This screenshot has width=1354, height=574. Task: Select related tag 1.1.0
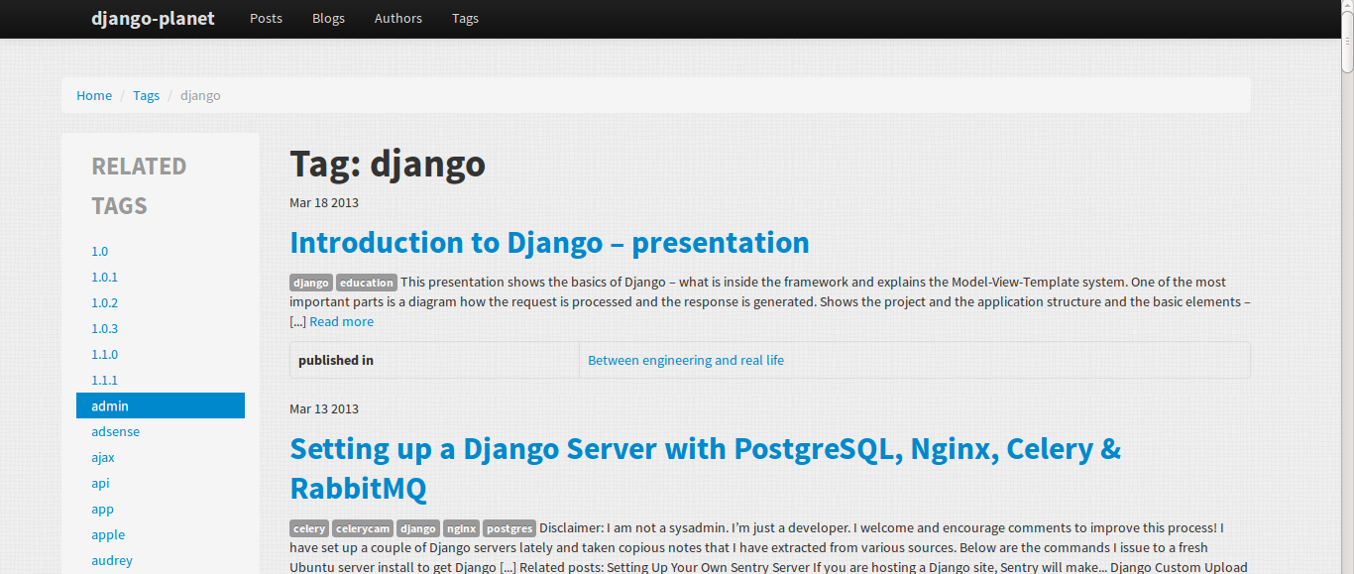[161, 354]
